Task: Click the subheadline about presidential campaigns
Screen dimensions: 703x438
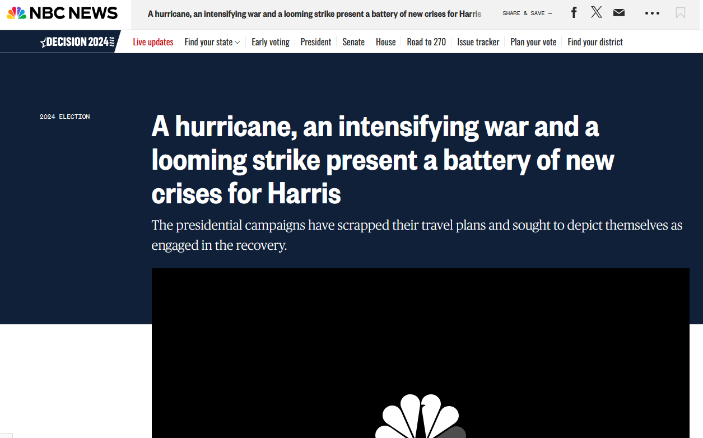Action: click(417, 235)
